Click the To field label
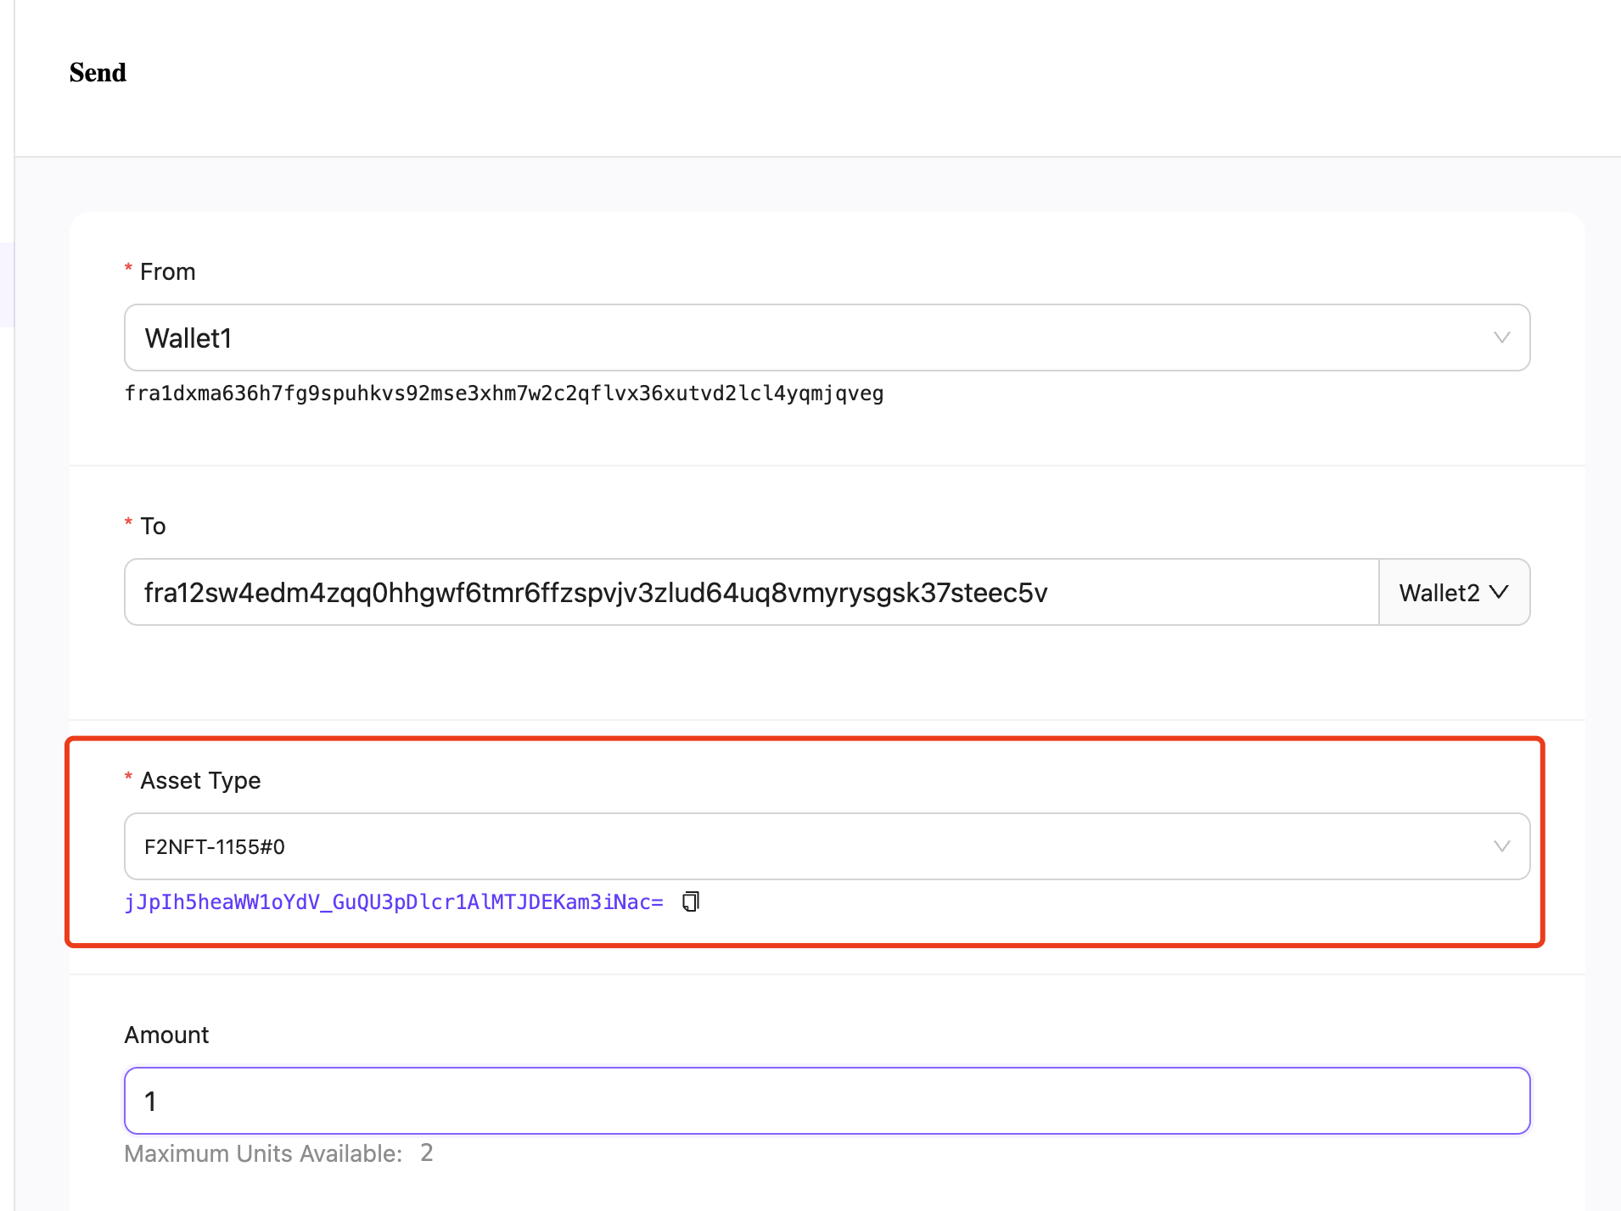This screenshot has width=1621, height=1211. point(153,526)
